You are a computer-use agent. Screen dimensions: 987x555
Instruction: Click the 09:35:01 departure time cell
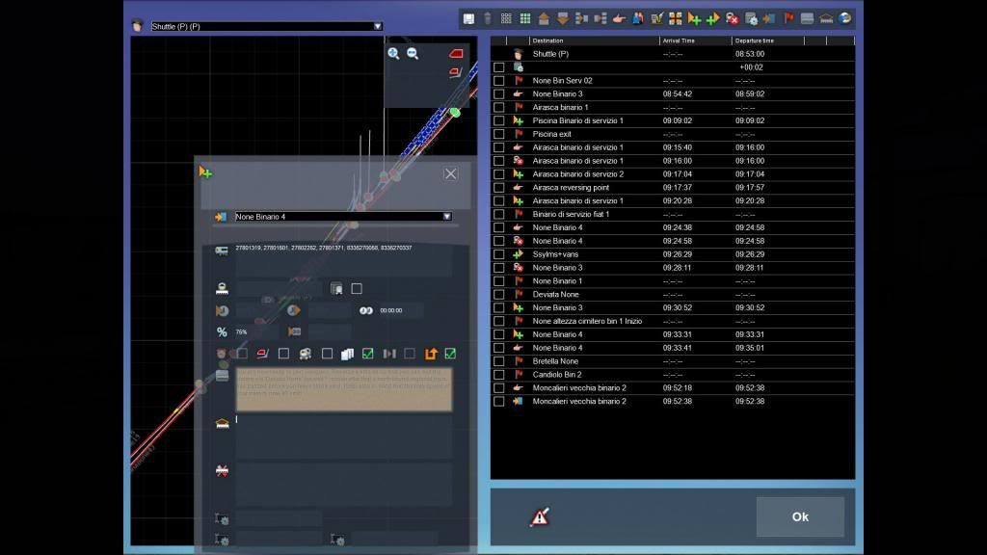click(750, 348)
